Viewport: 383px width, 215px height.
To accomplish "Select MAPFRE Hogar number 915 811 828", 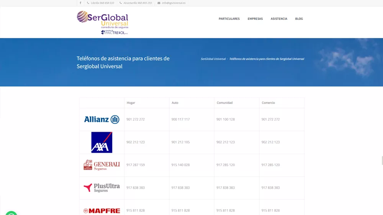I will 136,210.
